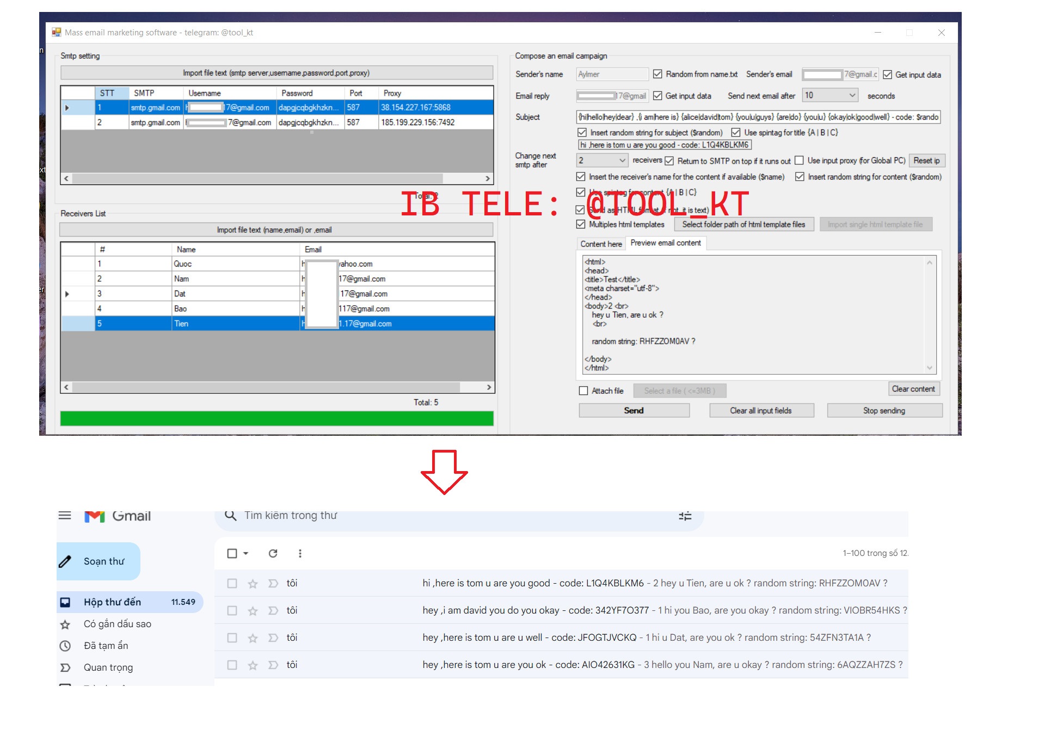
Task: Star the email with code 342YF7O377
Action: [x=253, y=611]
